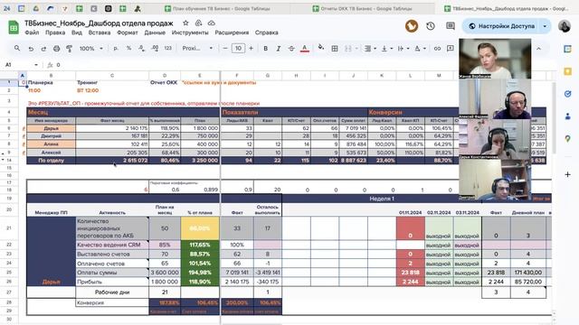
Task: Open Keep notes in the side panel
Action: (x=567, y=71)
